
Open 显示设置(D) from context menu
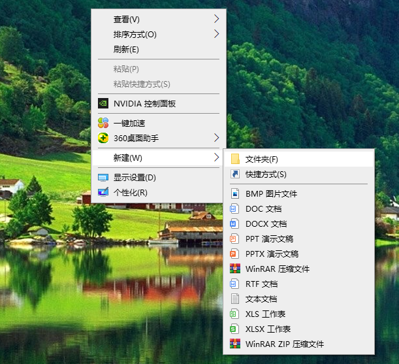point(159,178)
